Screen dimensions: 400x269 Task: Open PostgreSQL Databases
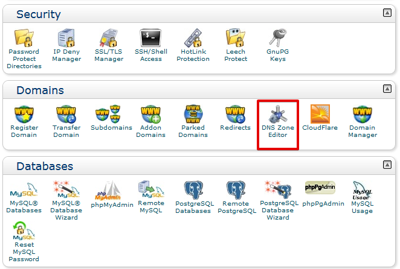(193, 197)
